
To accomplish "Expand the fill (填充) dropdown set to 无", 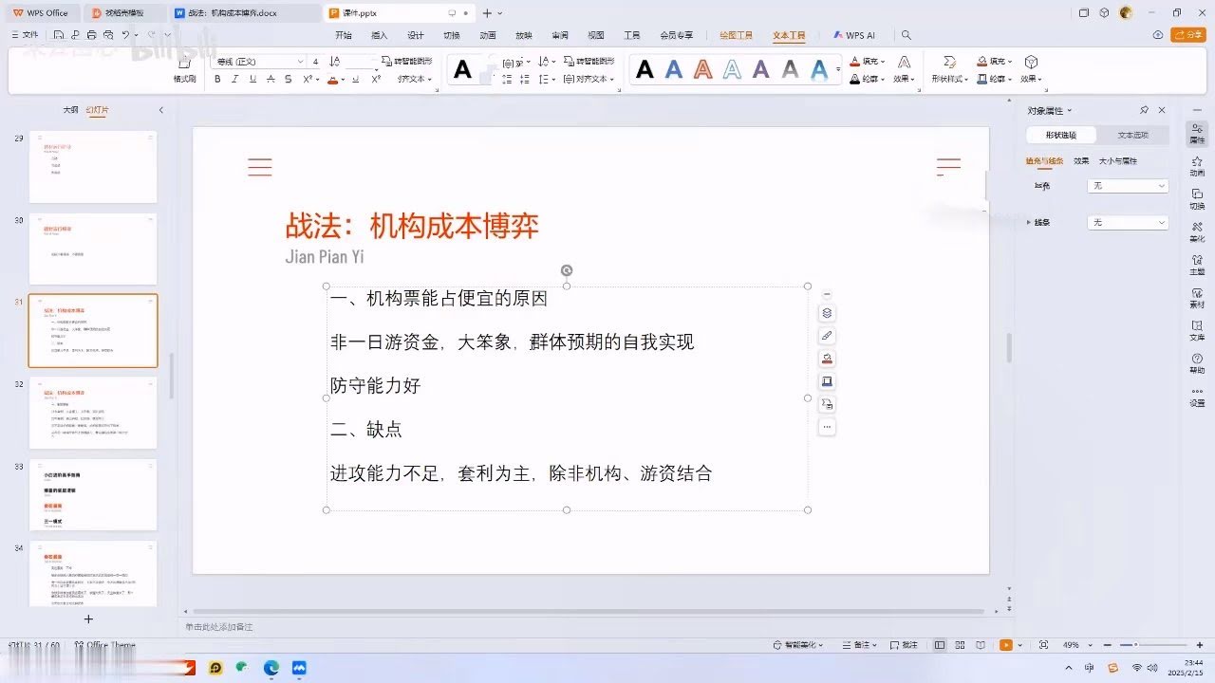I will [1128, 186].
